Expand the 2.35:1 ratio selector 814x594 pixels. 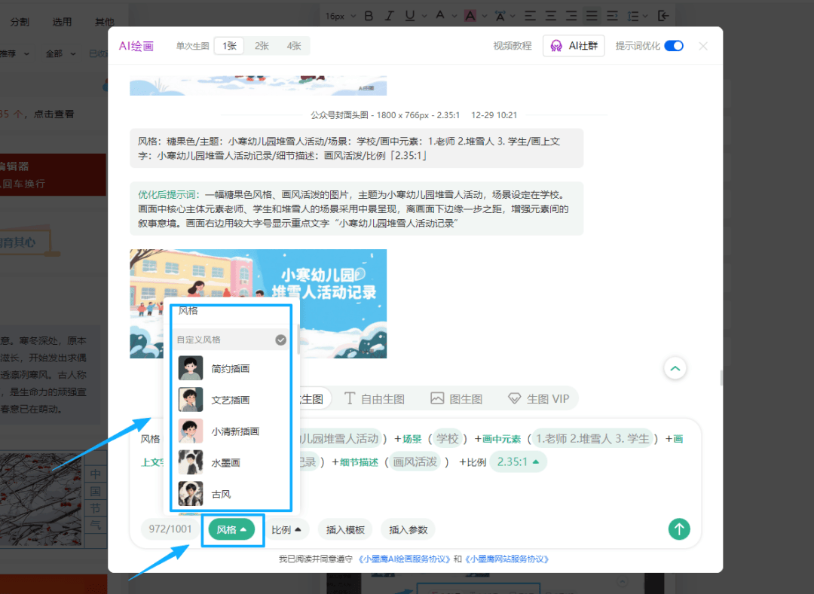518,461
